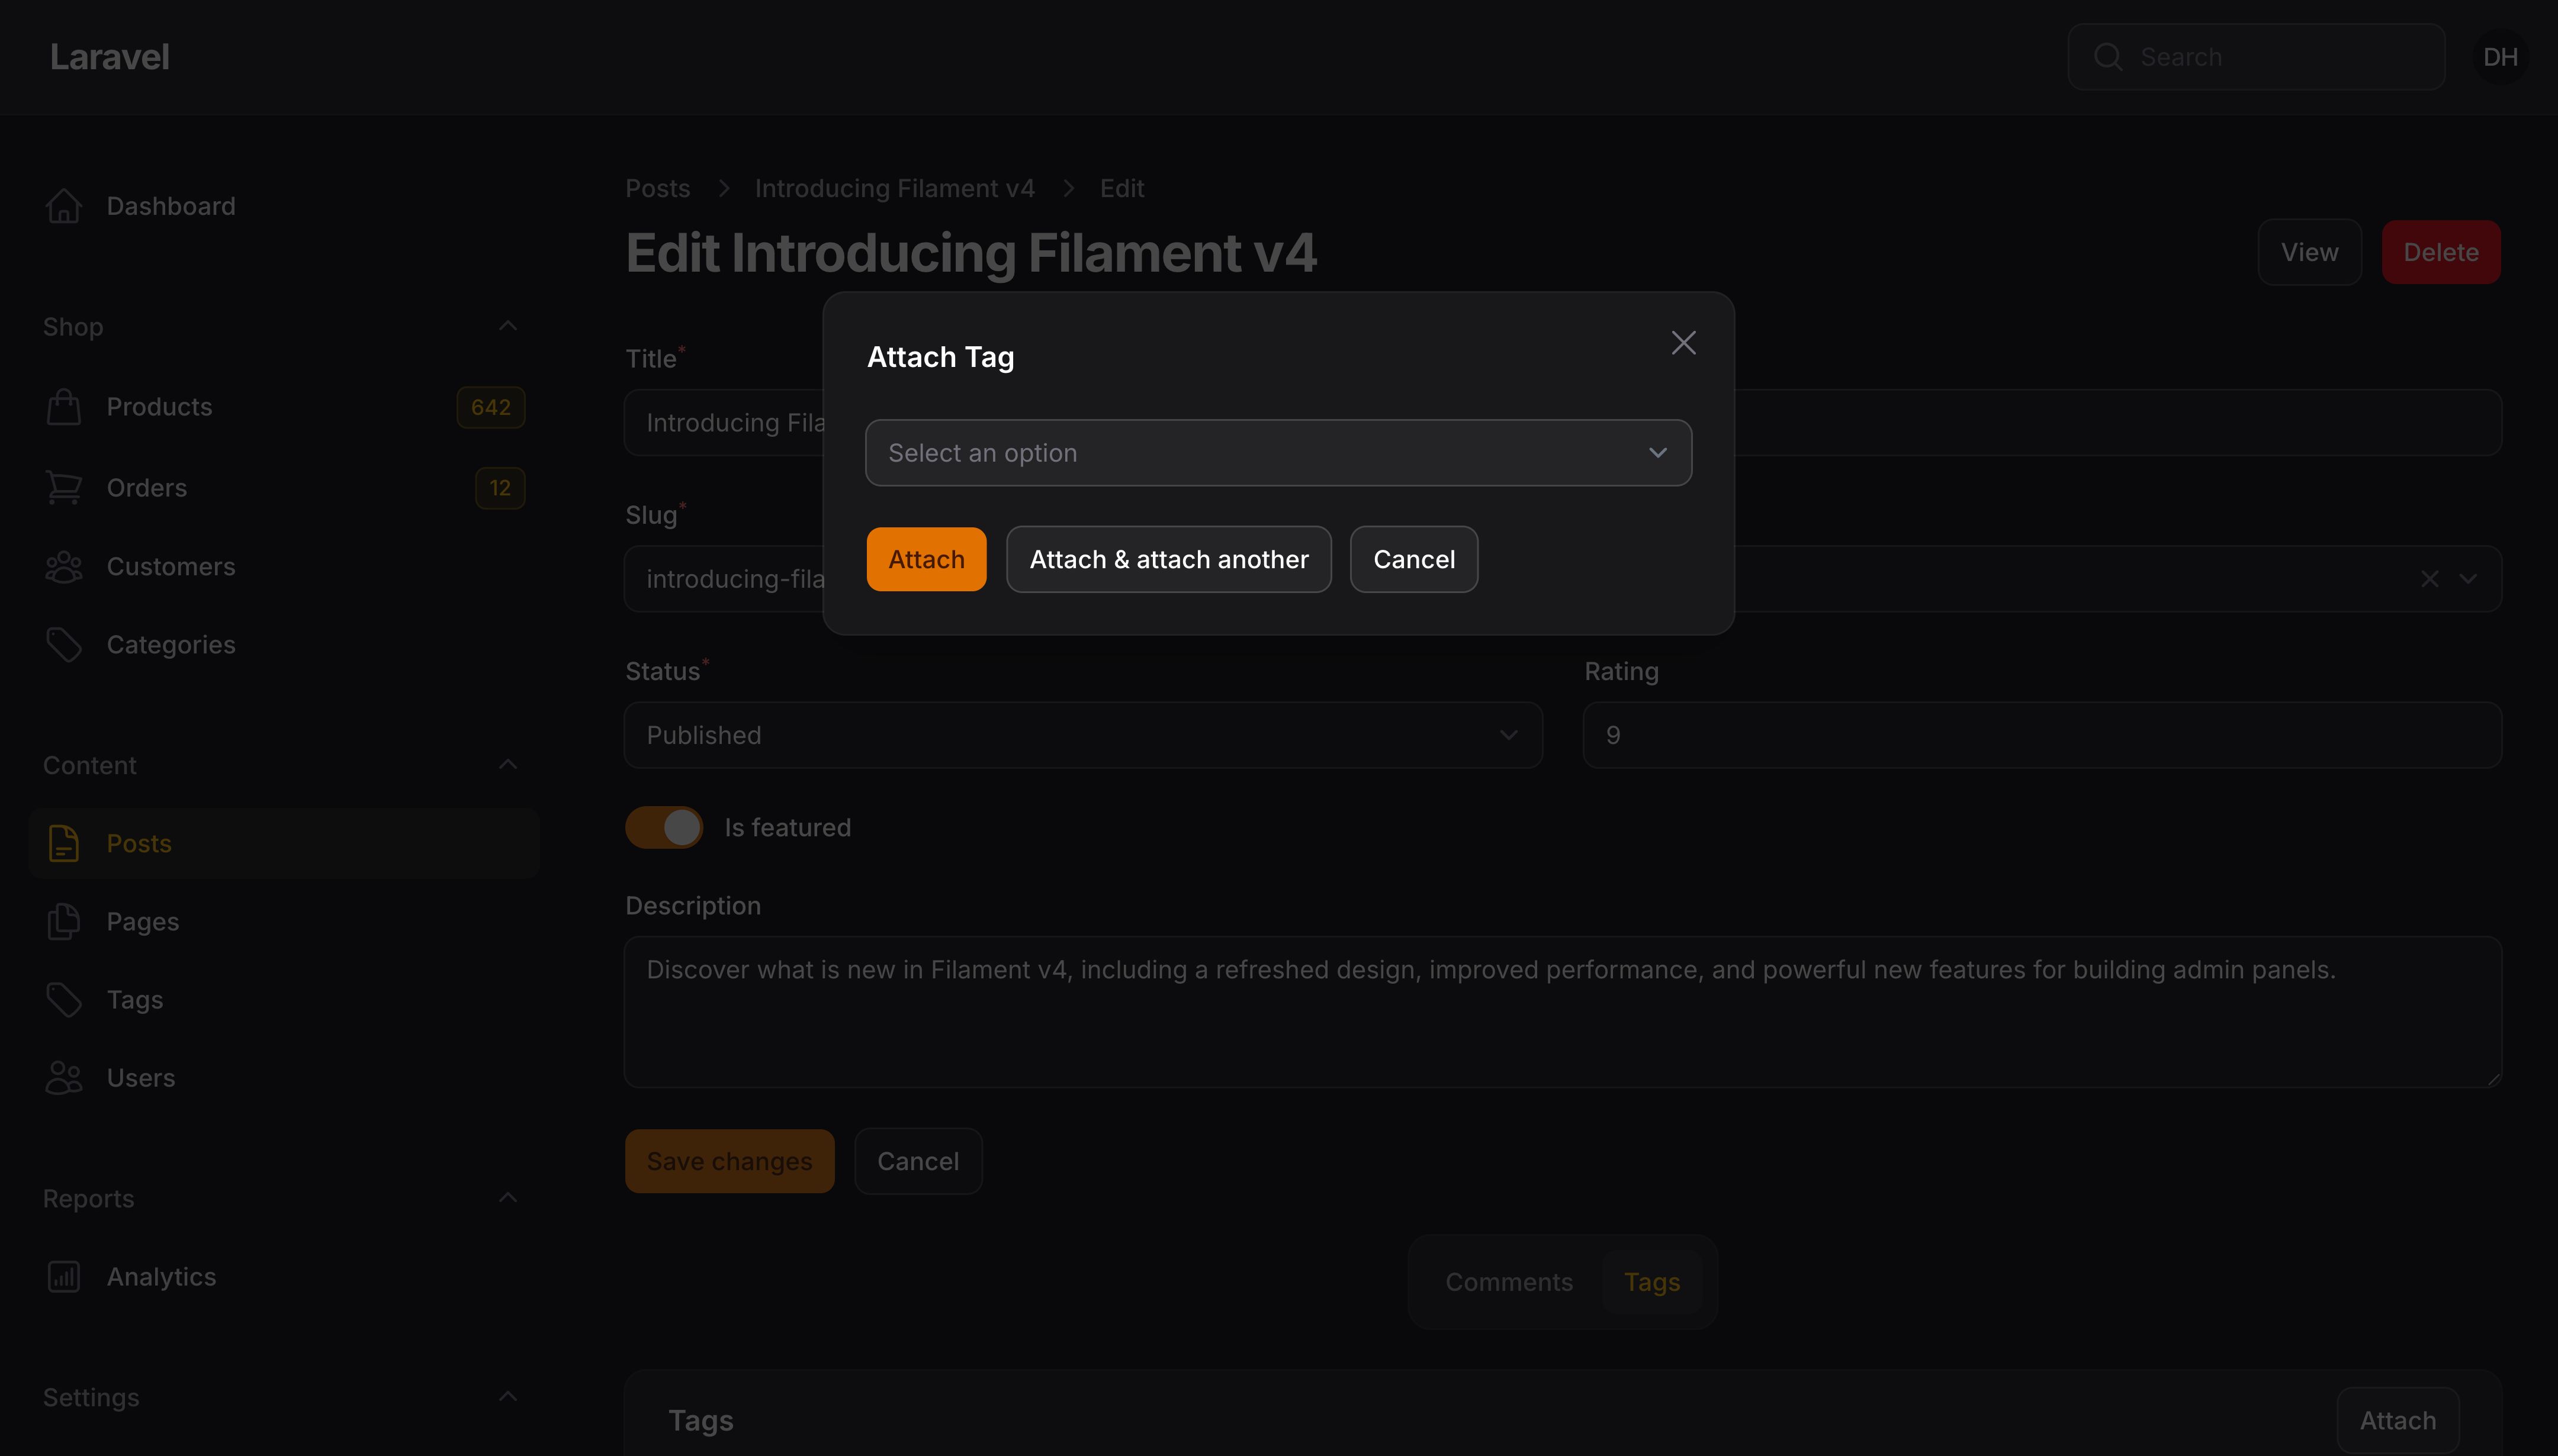Click the Laravel logo text
This screenshot has width=2558, height=1456.
point(109,57)
